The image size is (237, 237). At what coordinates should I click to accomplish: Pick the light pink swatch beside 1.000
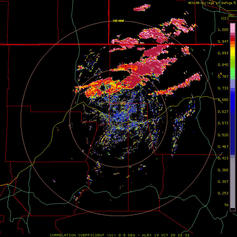(x=233, y=28)
